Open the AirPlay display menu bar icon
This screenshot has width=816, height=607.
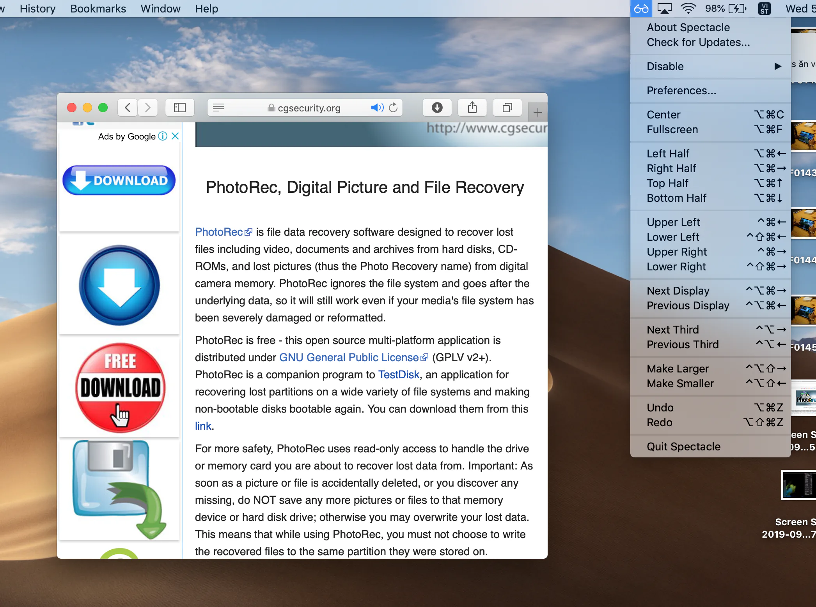pyautogui.click(x=665, y=9)
